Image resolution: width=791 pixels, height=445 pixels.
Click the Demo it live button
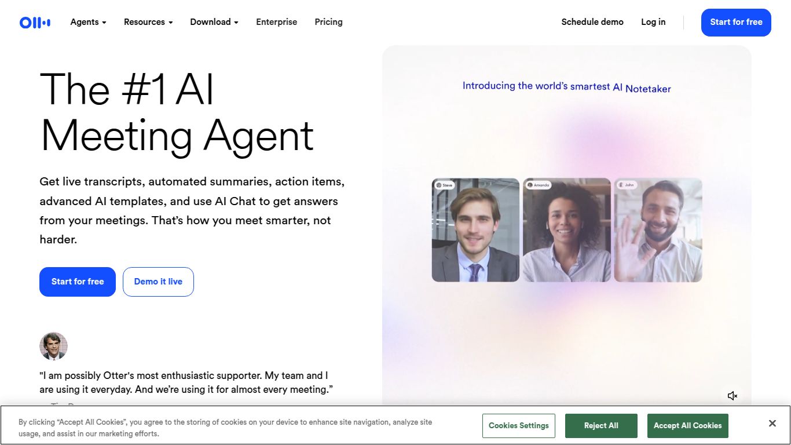(x=158, y=282)
